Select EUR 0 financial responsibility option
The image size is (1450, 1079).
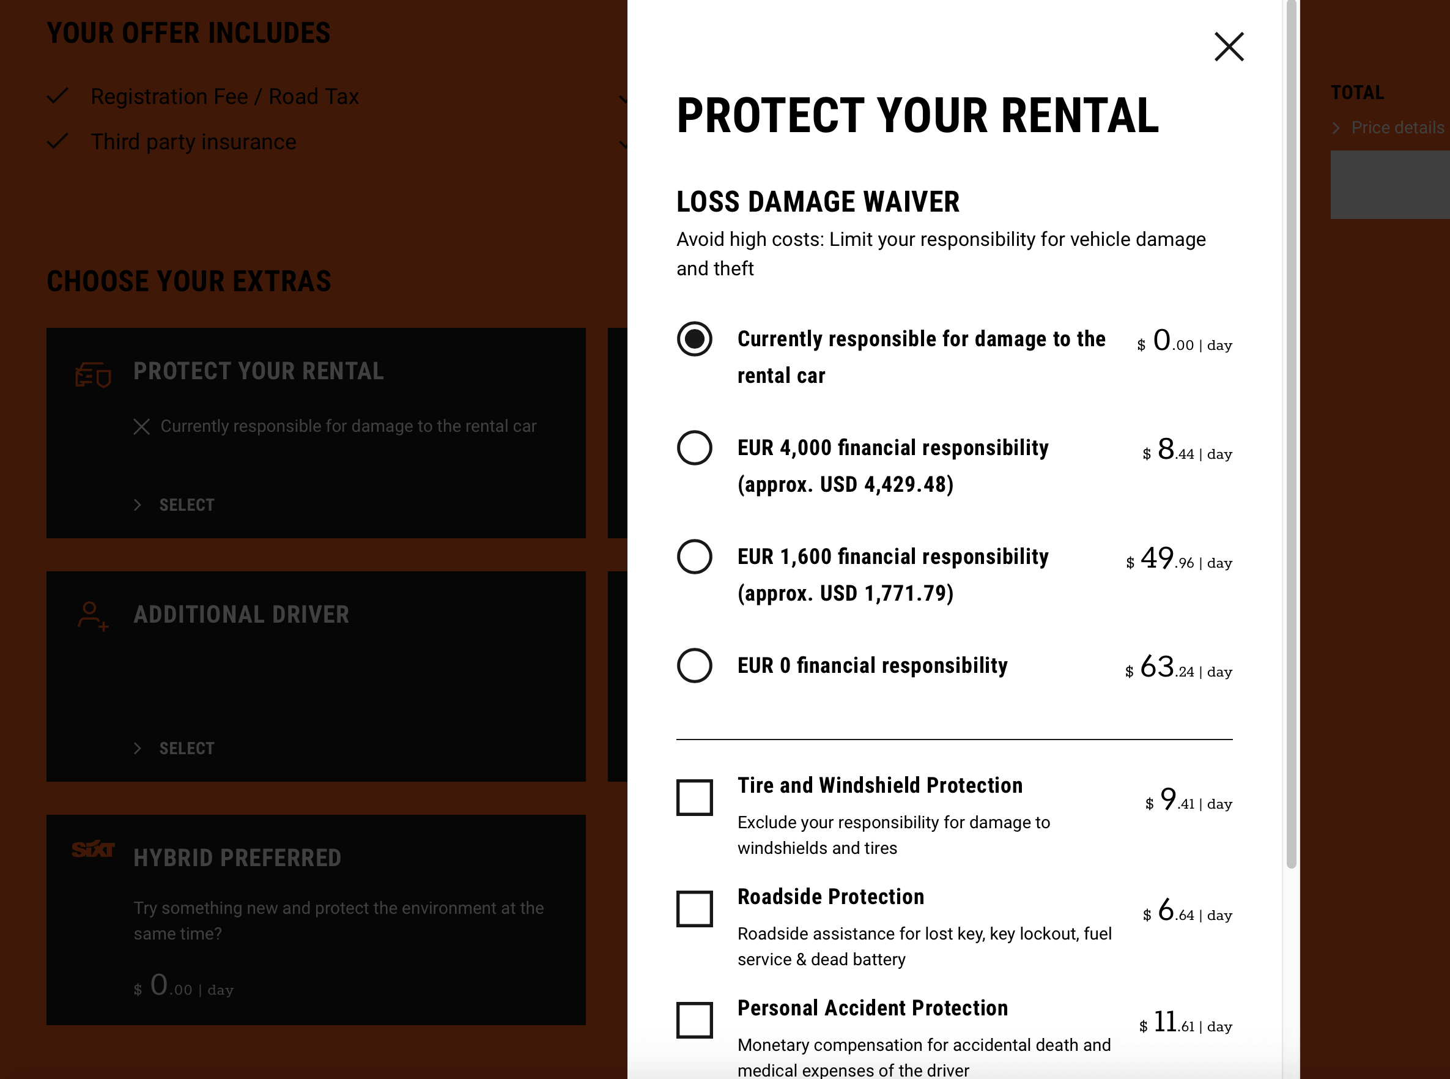pos(694,666)
